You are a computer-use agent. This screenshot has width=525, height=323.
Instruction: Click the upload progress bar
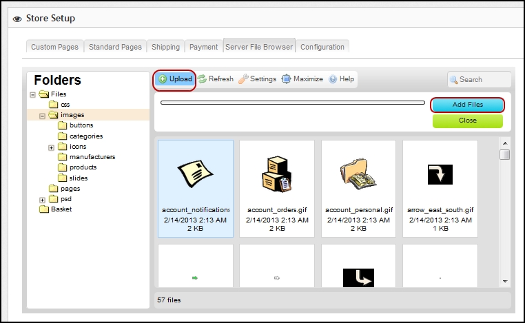point(293,103)
